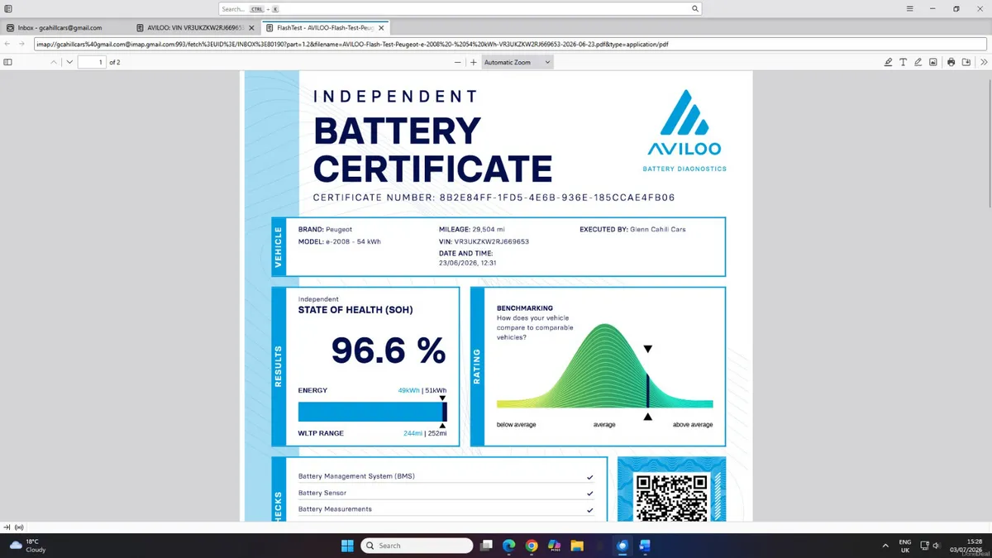The width and height of the screenshot is (992, 558).
Task: Open the volume control in tray
Action: [x=936, y=546]
